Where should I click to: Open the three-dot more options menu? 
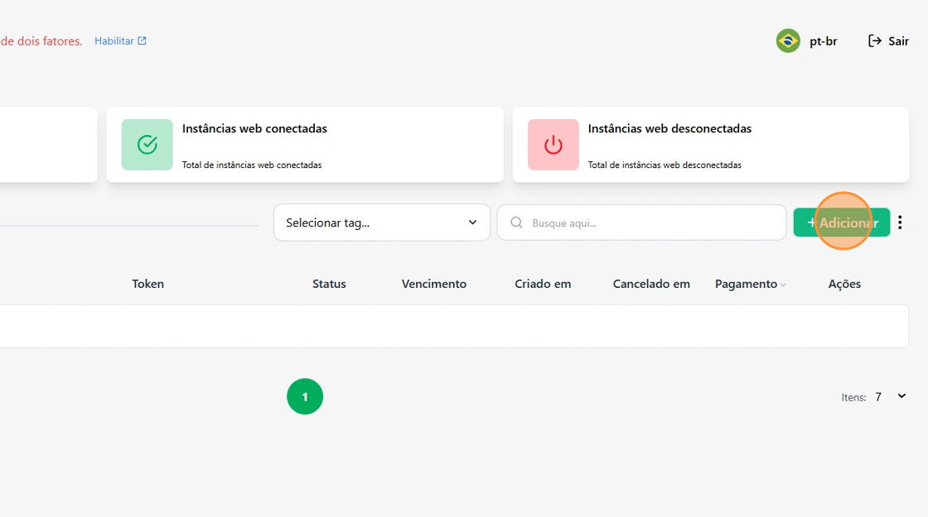[x=900, y=223]
